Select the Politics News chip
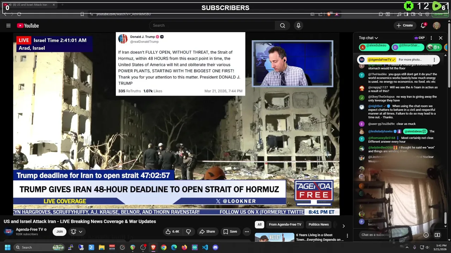 [319, 225]
